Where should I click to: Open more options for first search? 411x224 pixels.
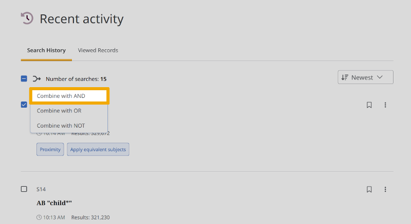pos(385,105)
